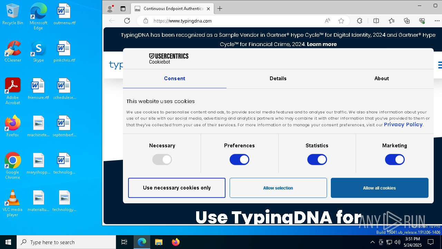Image resolution: width=442 pixels, height=249 pixels.
Task: Disable the Preferences cookies switch
Action: tap(239, 159)
